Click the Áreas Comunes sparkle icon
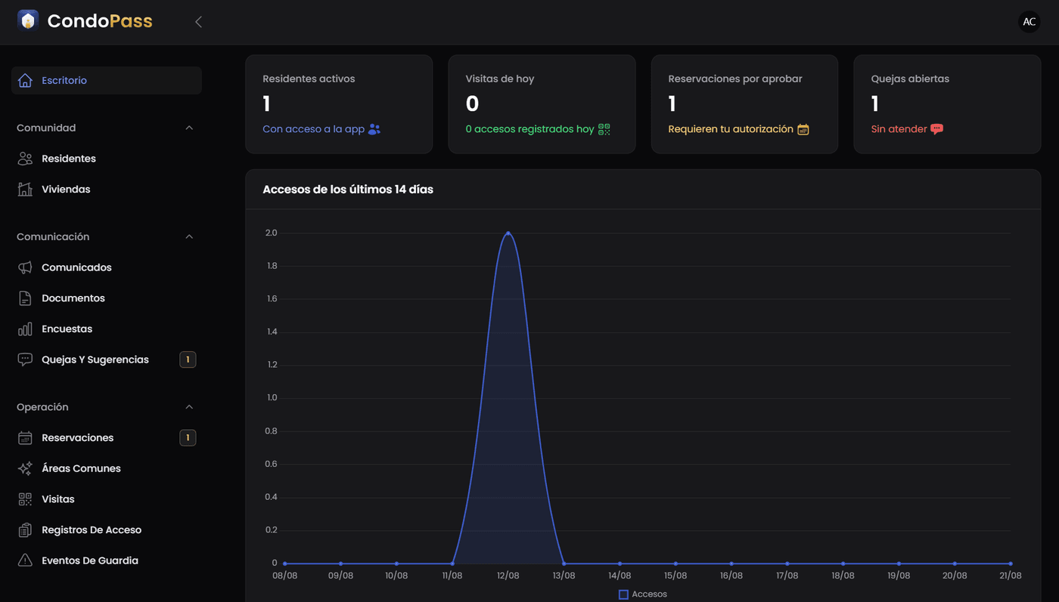This screenshot has height=602, width=1059. [x=25, y=468]
